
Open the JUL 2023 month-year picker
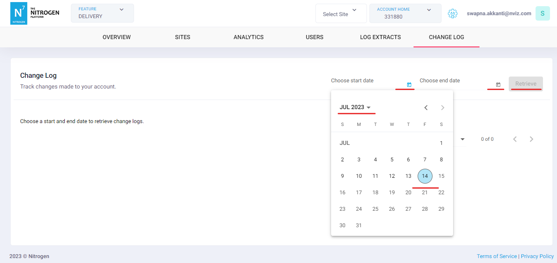click(355, 107)
